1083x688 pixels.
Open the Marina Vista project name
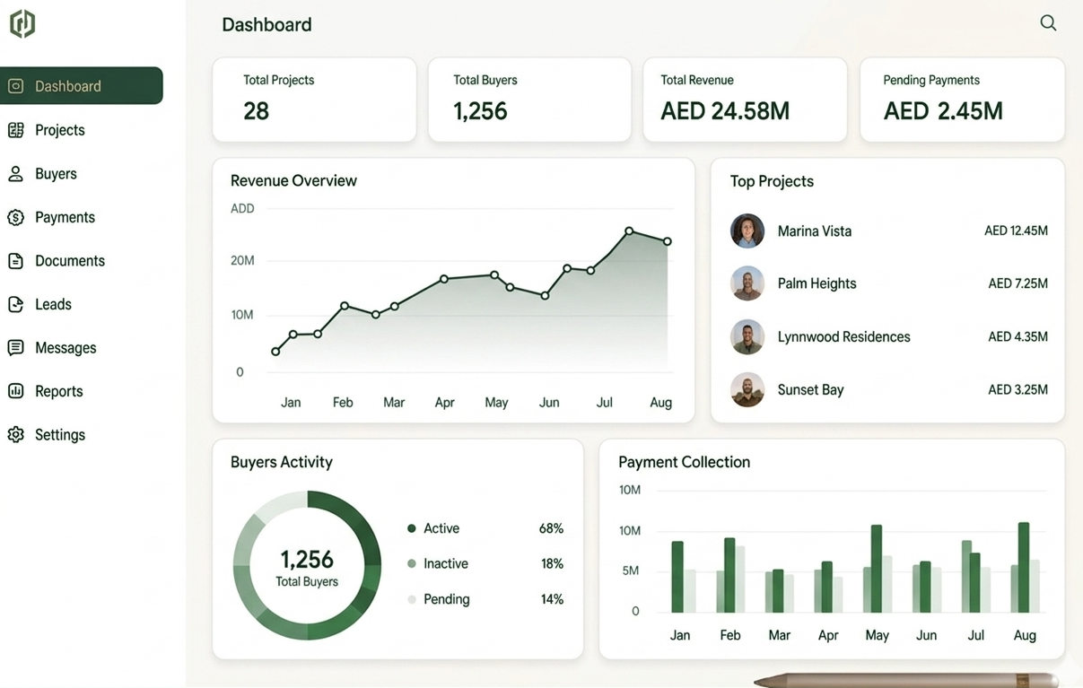(x=815, y=231)
